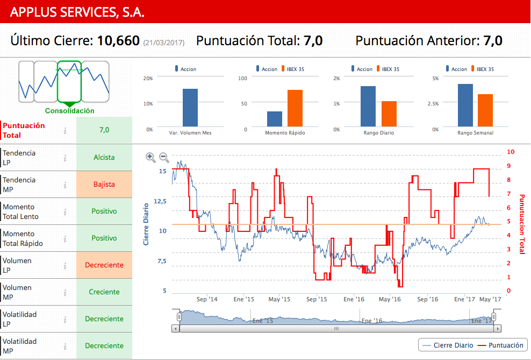The height and width of the screenshot is (360, 531).
Task: Toggle IBEX 35 legend in Rango Semanal chart
Action: click(x=483, y=69)
